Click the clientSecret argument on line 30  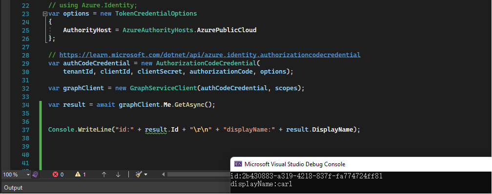click(160, 72)
